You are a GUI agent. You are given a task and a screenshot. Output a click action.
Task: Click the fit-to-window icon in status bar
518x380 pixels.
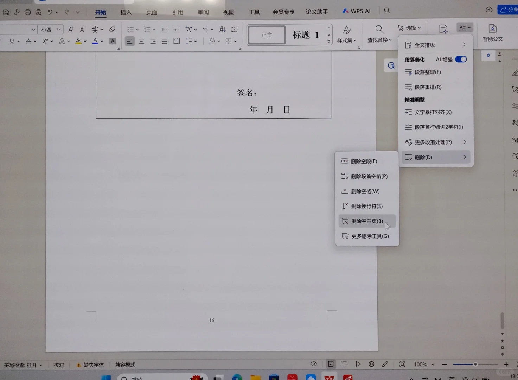(402, 365)
